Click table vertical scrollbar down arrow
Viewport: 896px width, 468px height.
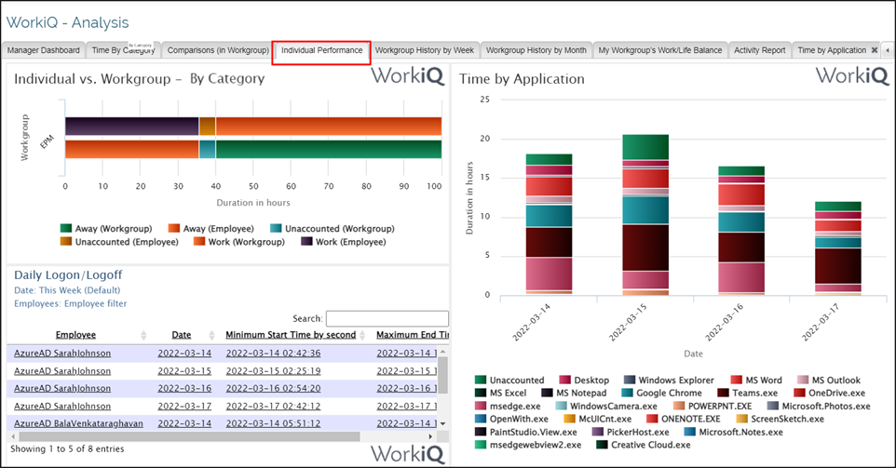(x=442, y=423)
